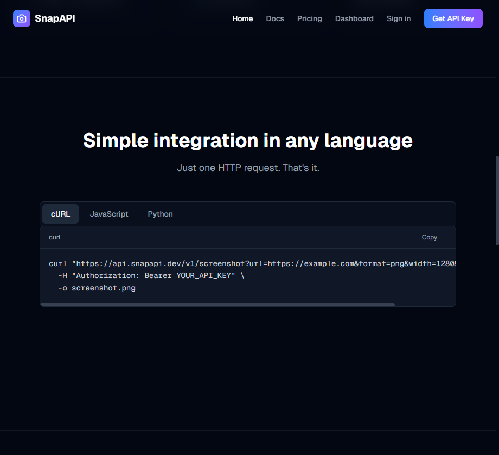The image size is (499, 455).
Task: Switch to the Python tab
Action: (x=160, y=214)
